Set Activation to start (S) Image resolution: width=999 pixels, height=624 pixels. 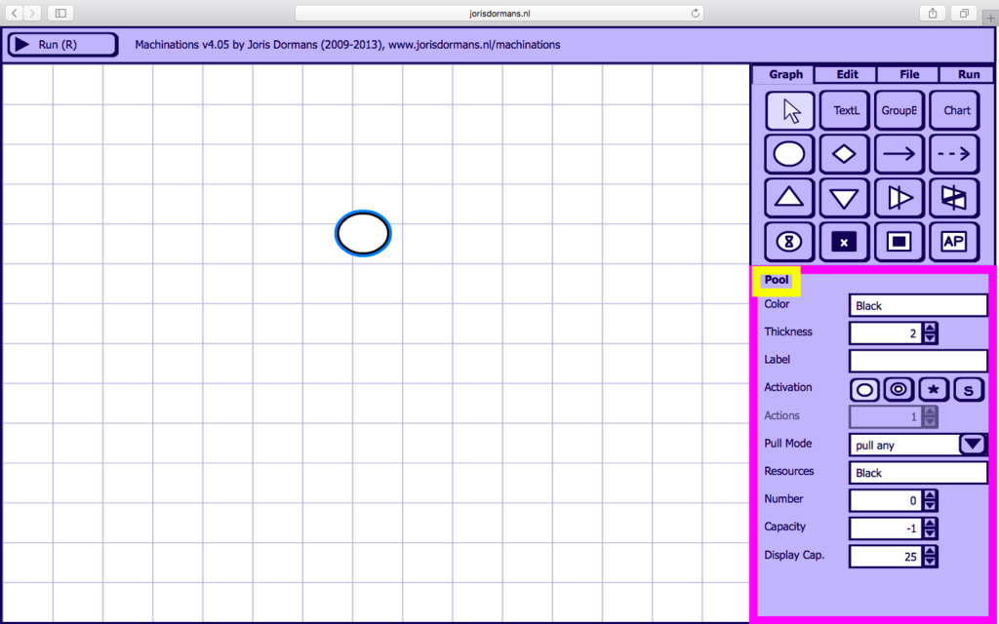click(969, 390)
